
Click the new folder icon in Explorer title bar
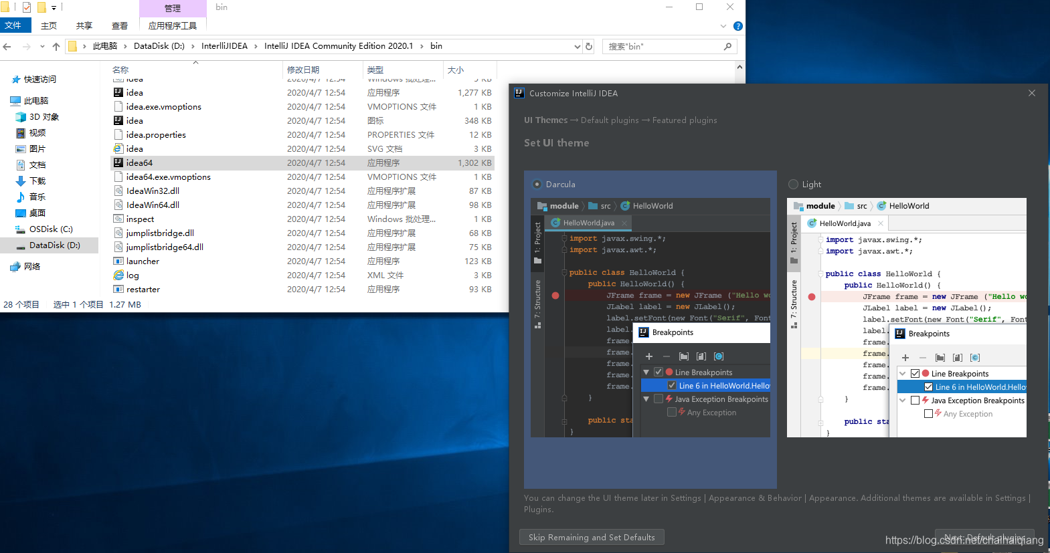point(41,7)
